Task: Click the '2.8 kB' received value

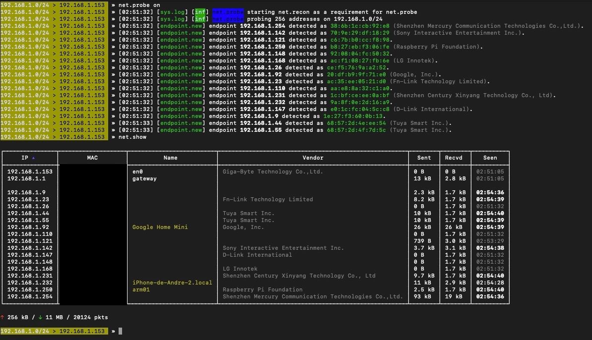Action: tap(456, 178)
